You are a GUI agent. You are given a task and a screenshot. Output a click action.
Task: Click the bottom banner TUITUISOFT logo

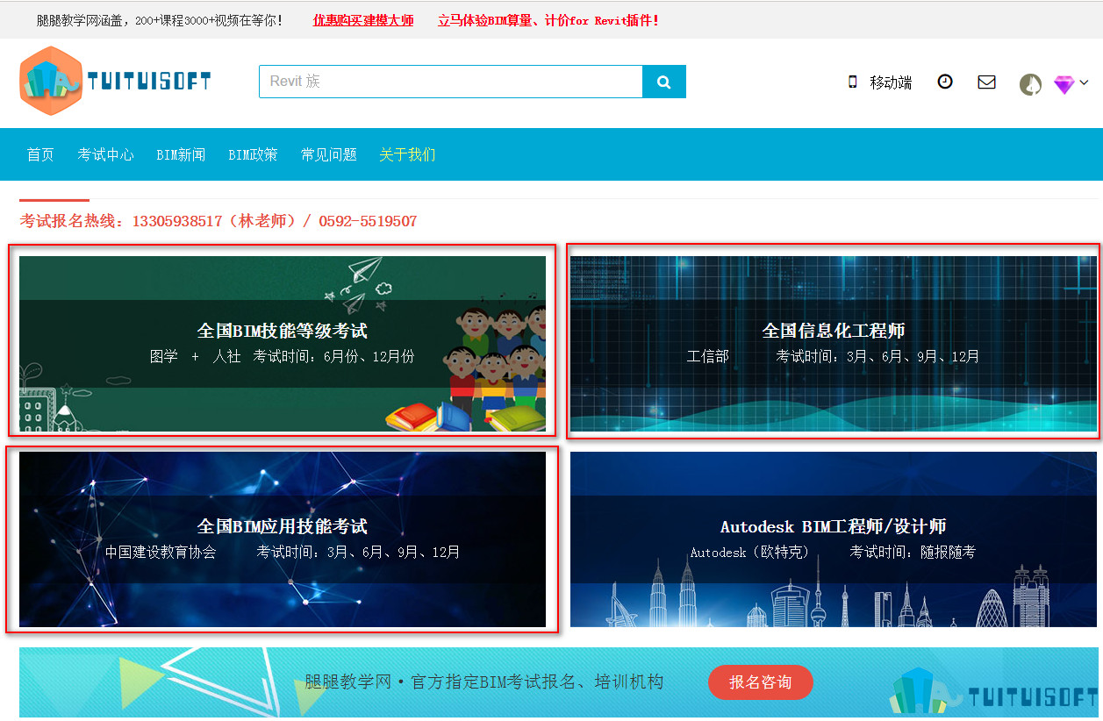pyautogui.click(x=992, y=691)
